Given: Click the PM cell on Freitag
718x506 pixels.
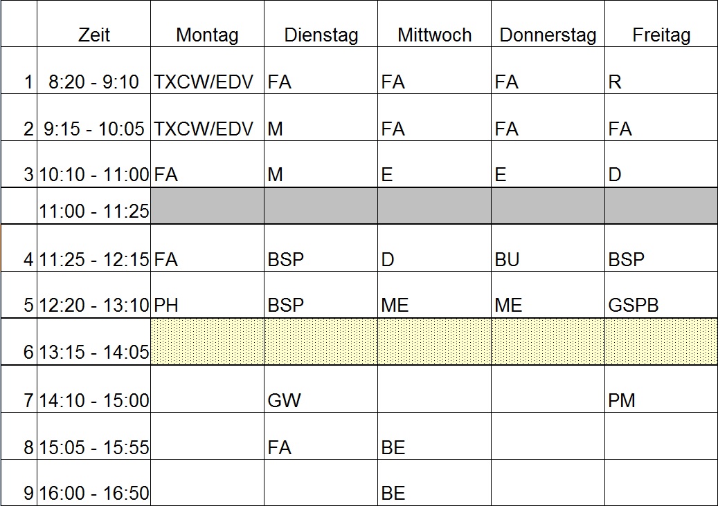Looking at the screenshot, I should point(661,389).
